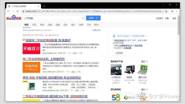Go back with the browser back arrow
This screenshot has width=185, height=104.
click(8, 11)
